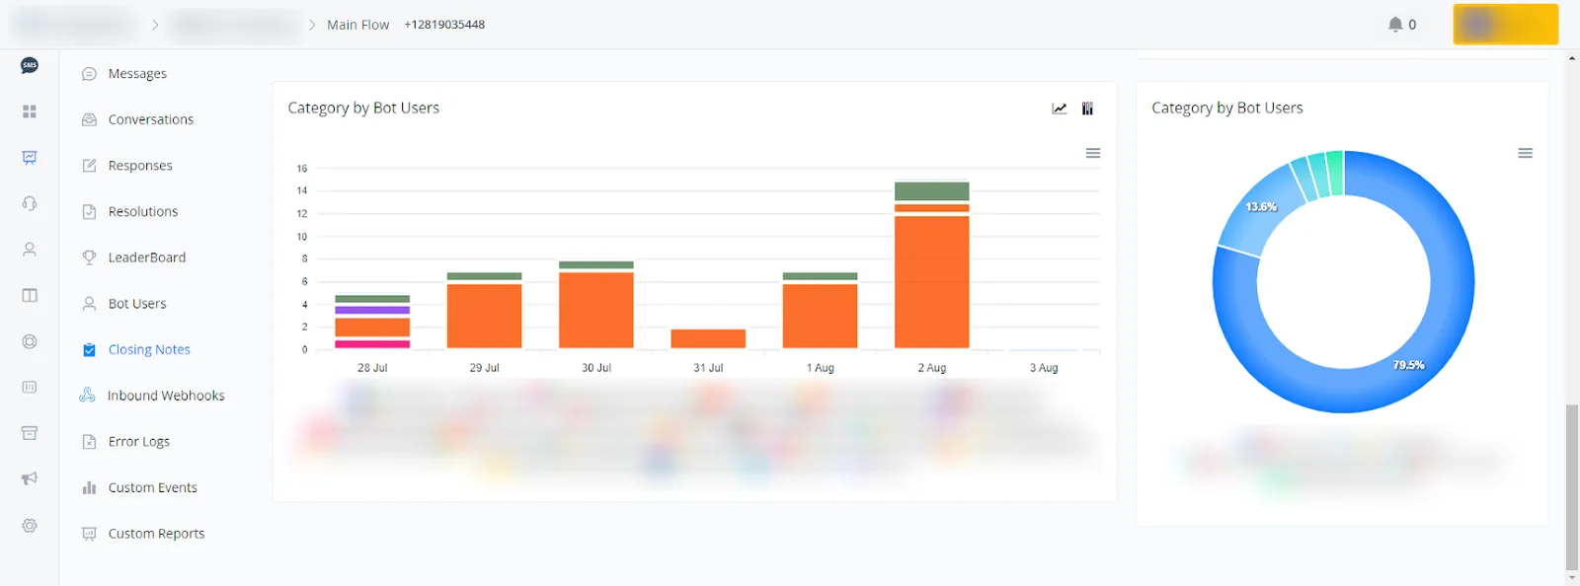This screenshot has height=586, width=1580.
Task: Go to Conversations section
Action: point(151,119)
